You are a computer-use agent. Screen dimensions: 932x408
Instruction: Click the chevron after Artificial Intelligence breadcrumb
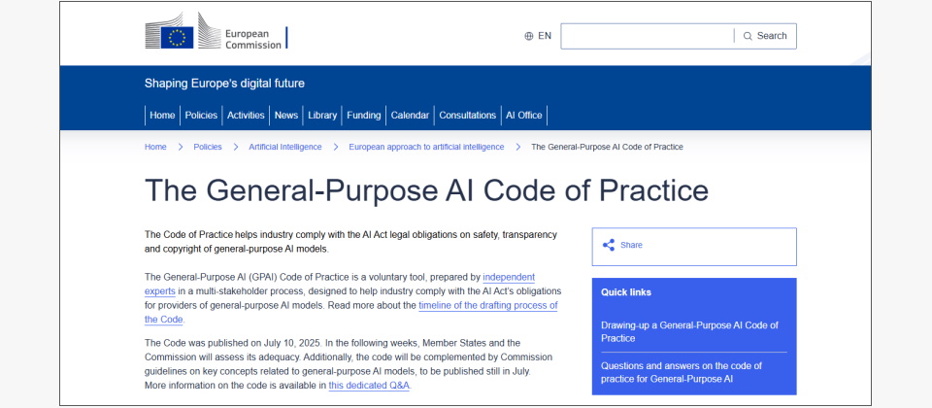[x=335, y=147]
